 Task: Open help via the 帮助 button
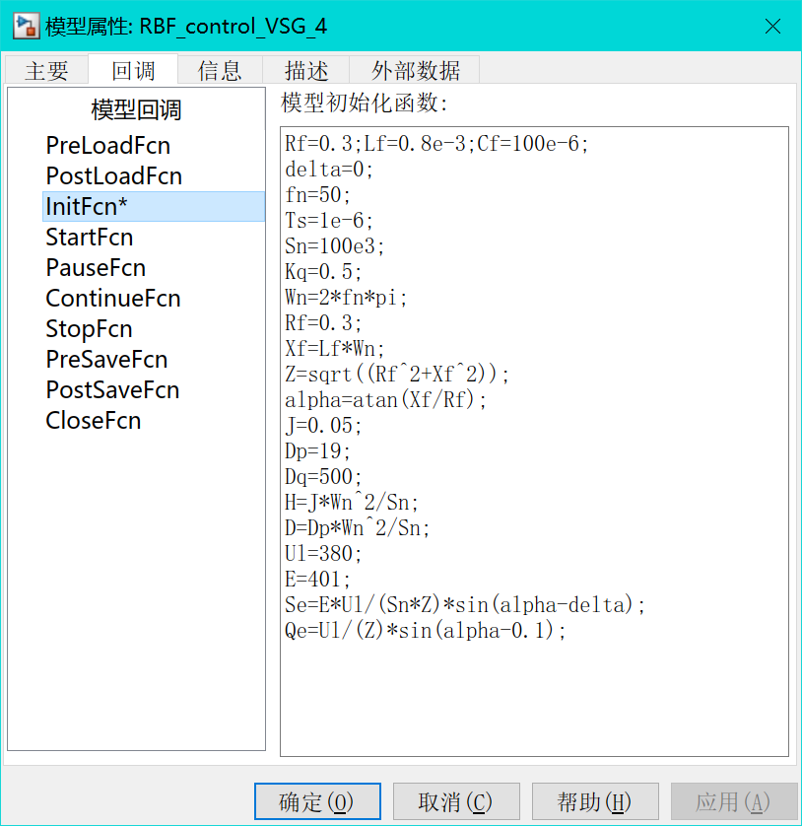[594, 800]
